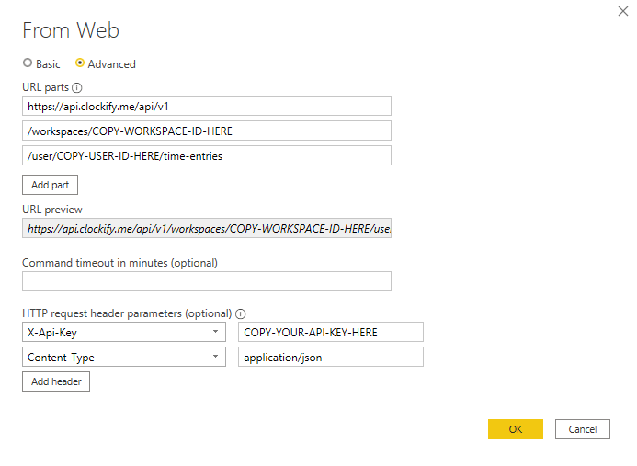Click the URL preview box
This screenshot has width=637, height=466.
tap(207, 228)
